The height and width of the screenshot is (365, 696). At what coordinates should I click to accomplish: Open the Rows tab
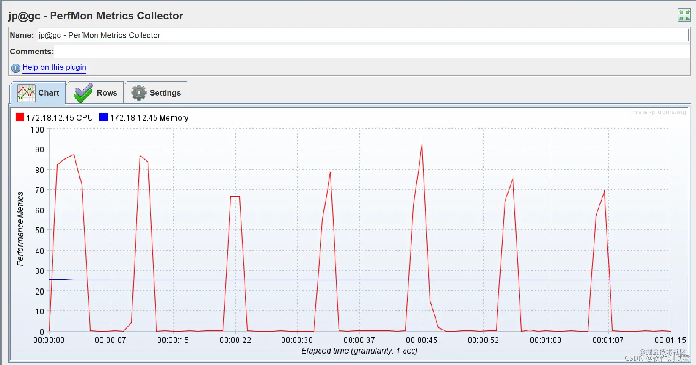coord(95,93)
